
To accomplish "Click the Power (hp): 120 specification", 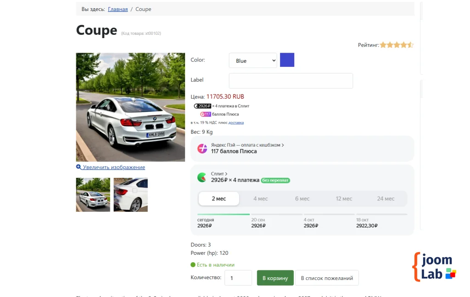I will pos(209,253).
